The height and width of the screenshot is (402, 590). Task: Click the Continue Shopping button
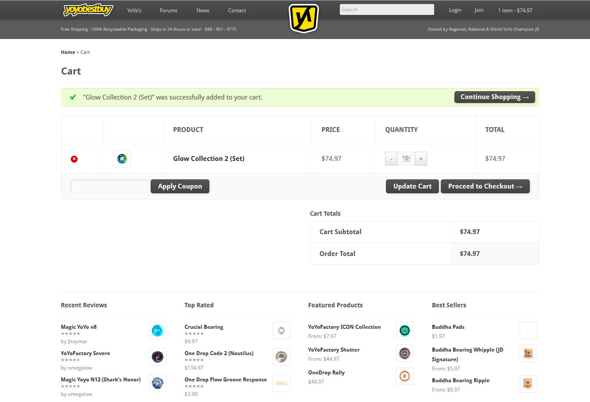[494, 97]
